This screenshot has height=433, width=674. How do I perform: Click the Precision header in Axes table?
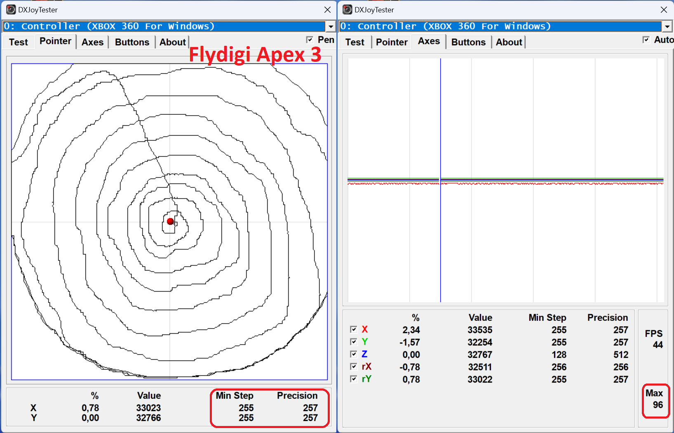point(608,318)
